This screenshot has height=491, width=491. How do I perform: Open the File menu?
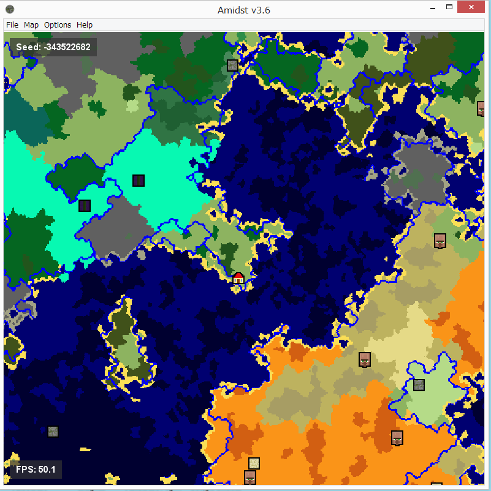tap(12, 25)
